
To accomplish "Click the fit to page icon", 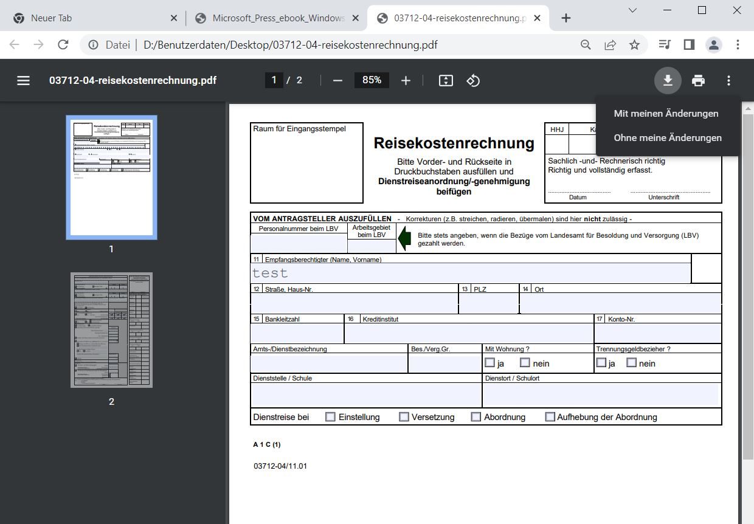I will pyautogui.click(x=446, y=80).
